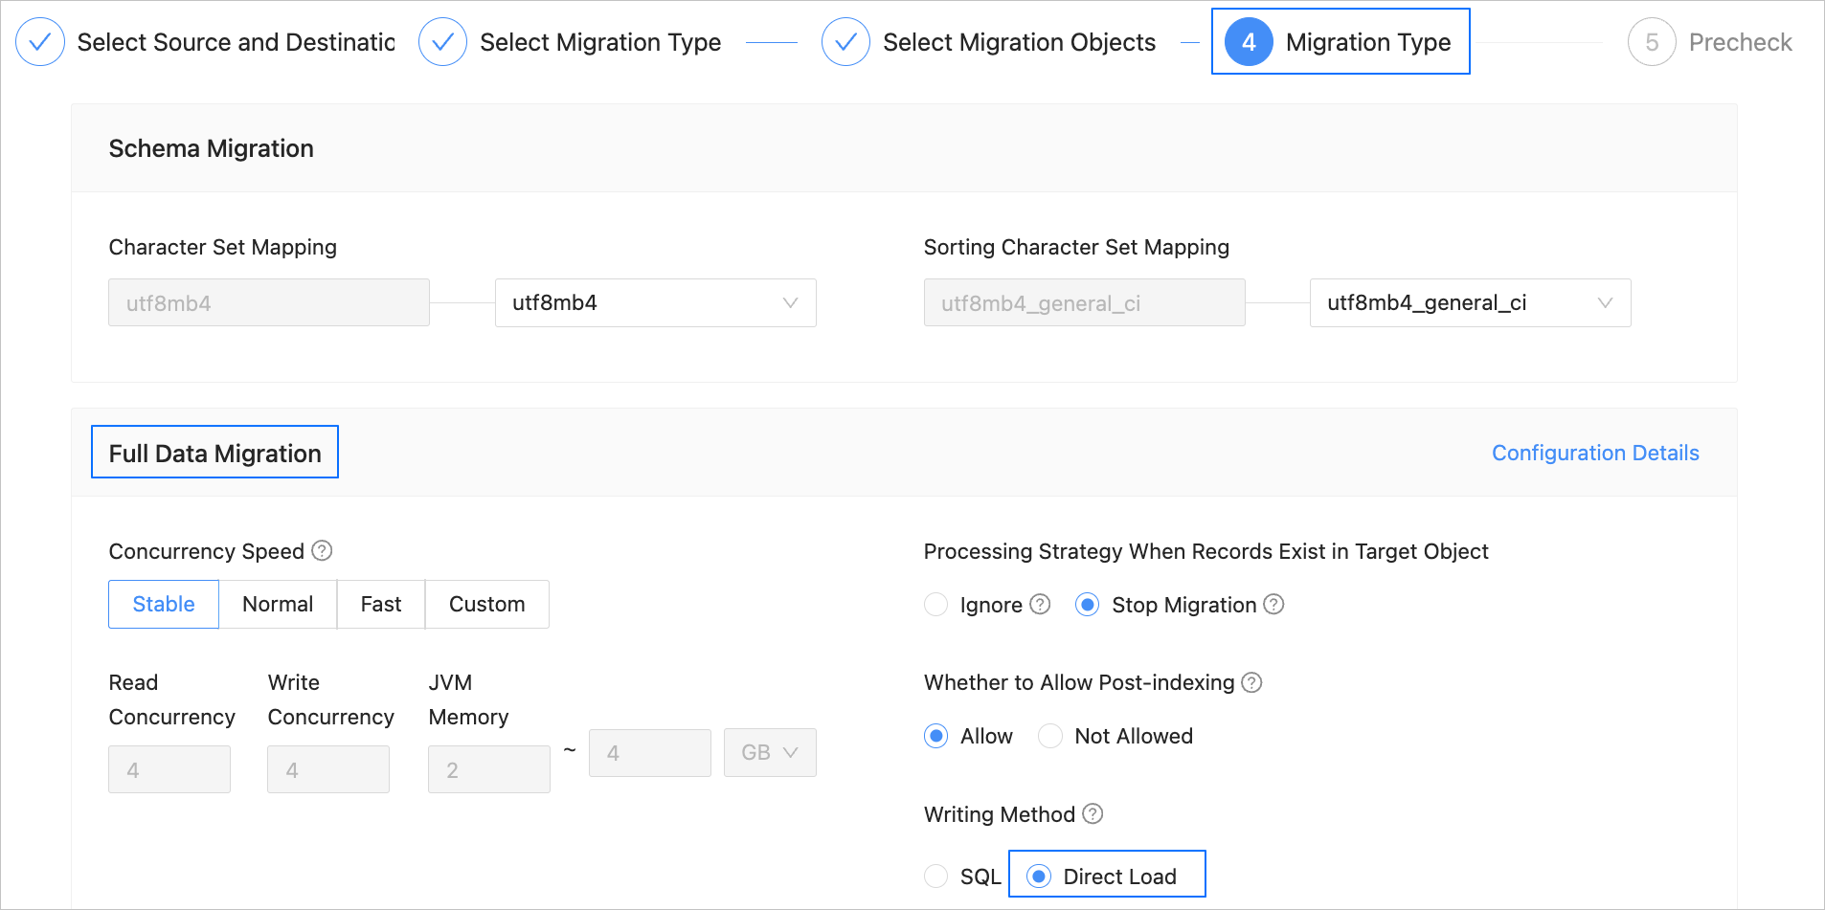Expand the utf8mb4_general_ci sorting dropdown
Image resolution: width=1825 pixels, height=910 pixels.
pos(1470,303)
